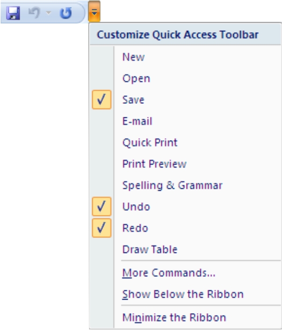Uncheck the Save option checkmark

pyautogui.click(x=101, y=100)
